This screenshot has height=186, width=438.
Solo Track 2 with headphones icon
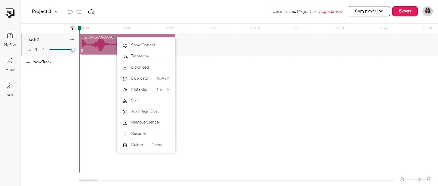[28, 50]
